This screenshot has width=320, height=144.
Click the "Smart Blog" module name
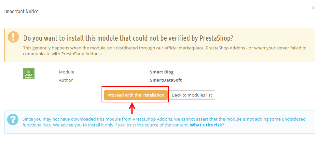162,72
